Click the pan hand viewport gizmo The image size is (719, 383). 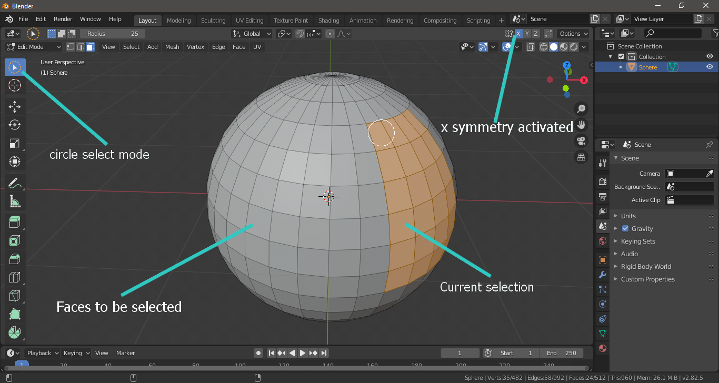(x=581, y=125)
